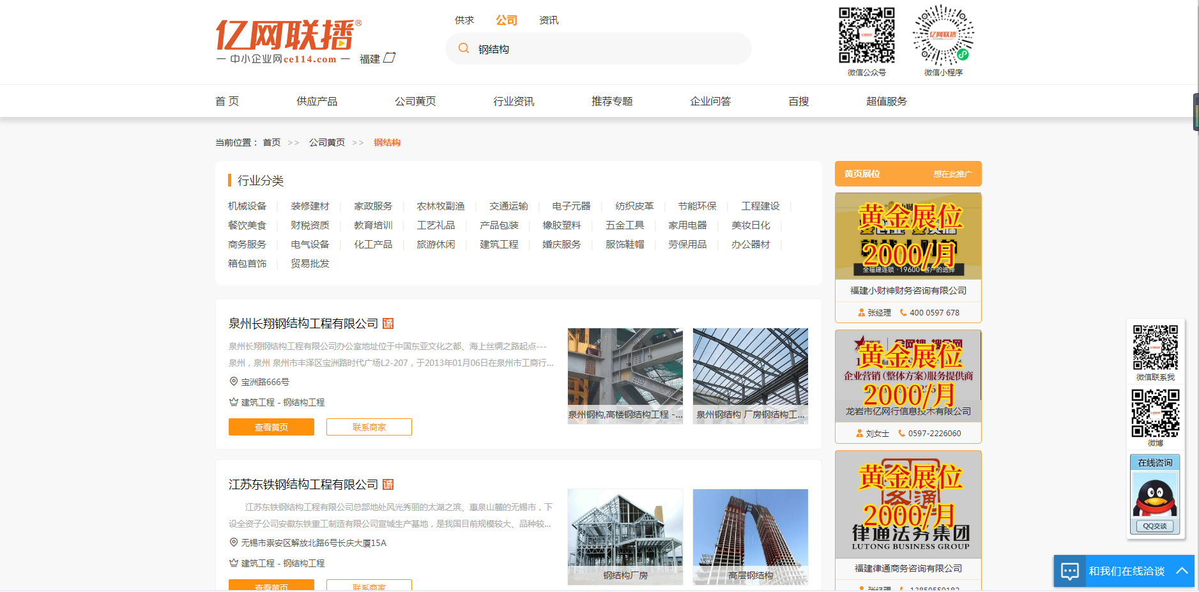Select the 供求 search tab
This screenshot has width=1199, height=592.
tap(464, 20)
